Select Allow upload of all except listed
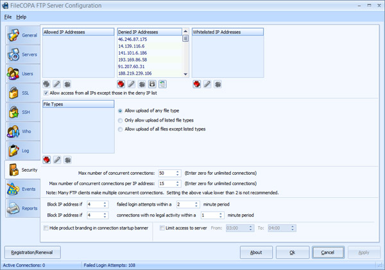Image resolution: width=385 pixels, height=270 pixels. point(120,129)
